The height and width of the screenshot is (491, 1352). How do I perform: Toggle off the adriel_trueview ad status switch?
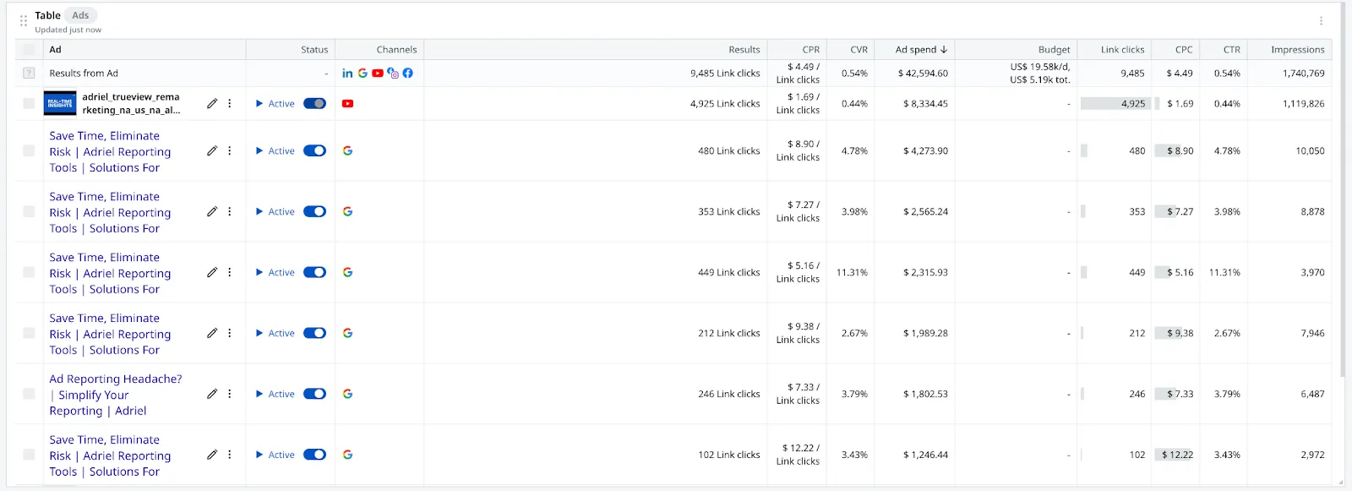(x=314, y=104)
